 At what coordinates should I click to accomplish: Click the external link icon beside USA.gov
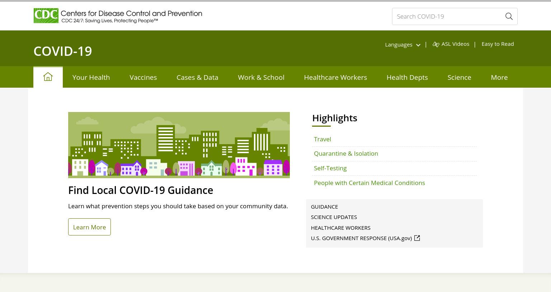(417, 238)
